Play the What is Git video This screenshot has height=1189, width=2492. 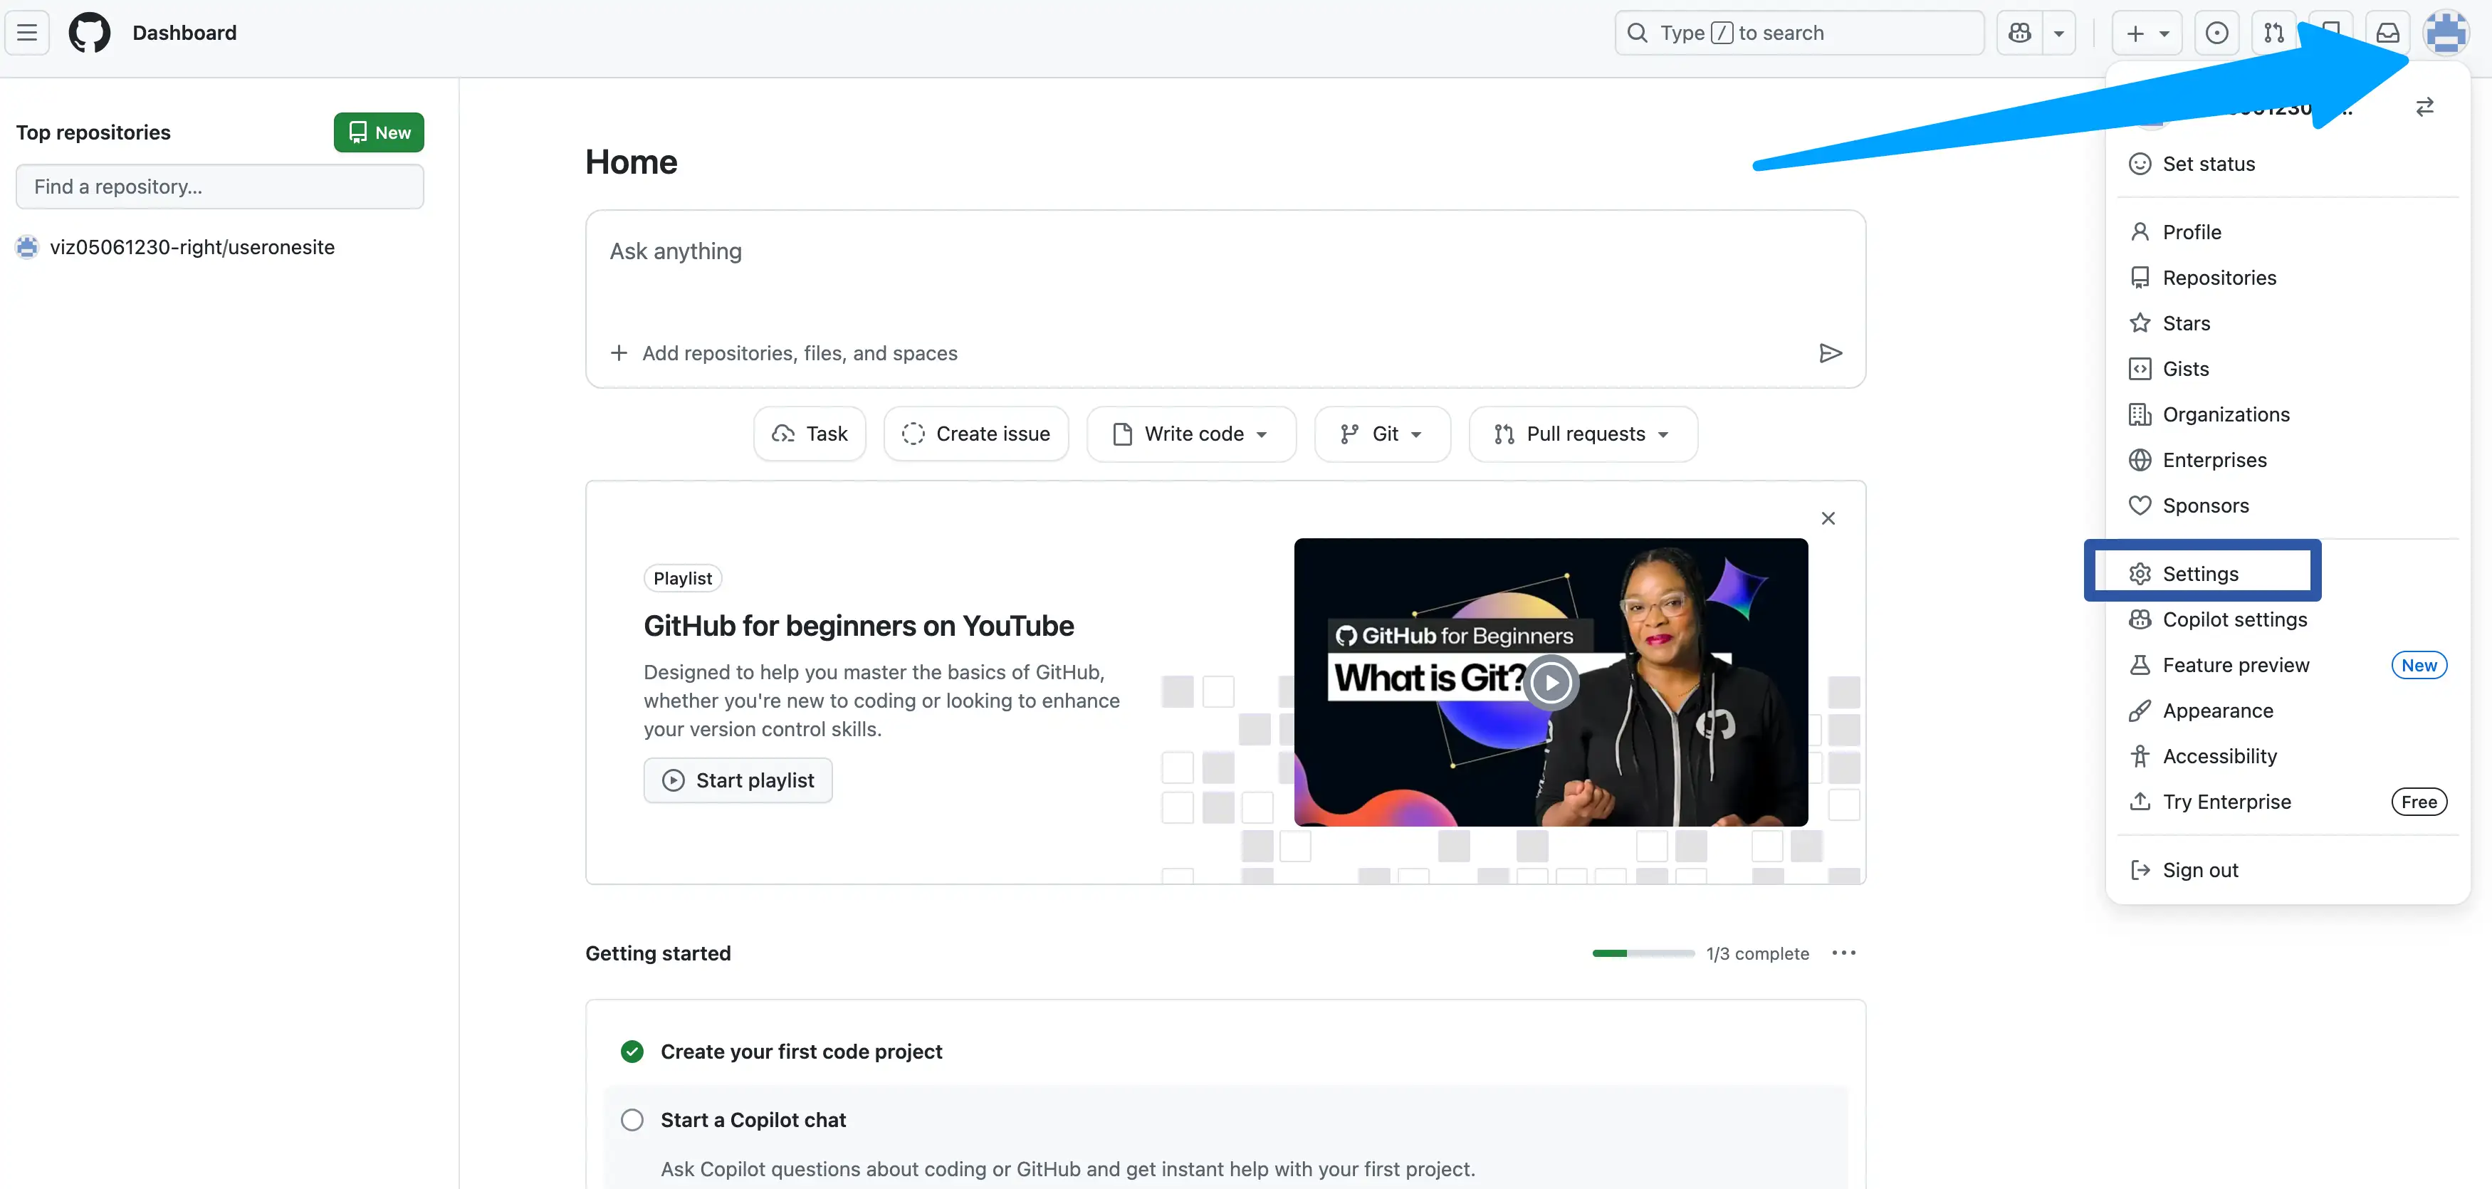pyautogui.click(x=1551, y=682)
